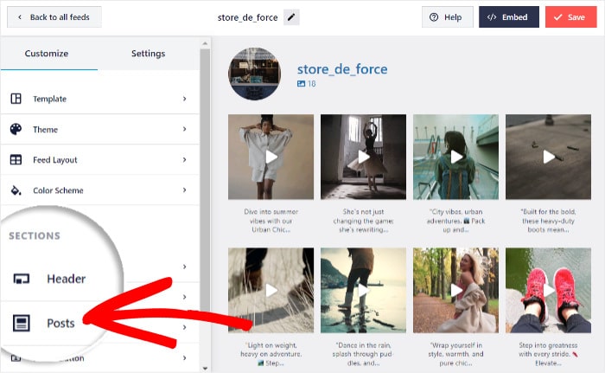
Task: Click the sidebar scrollbar up arrow
Action: [205, 43]
